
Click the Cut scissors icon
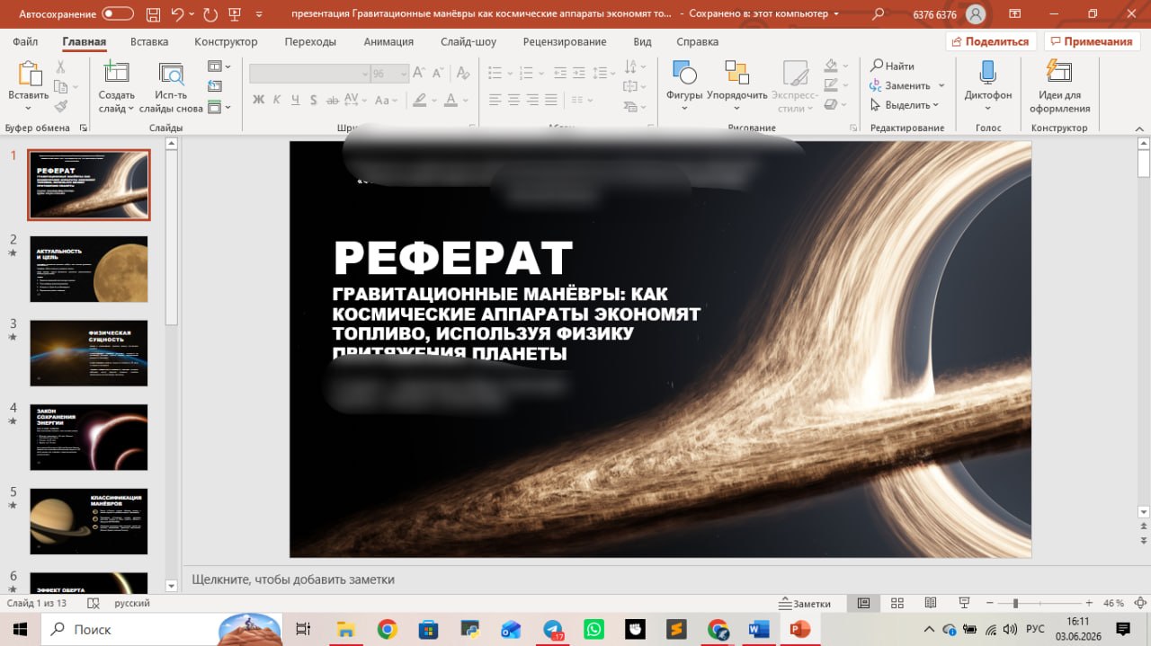[60, 66]
